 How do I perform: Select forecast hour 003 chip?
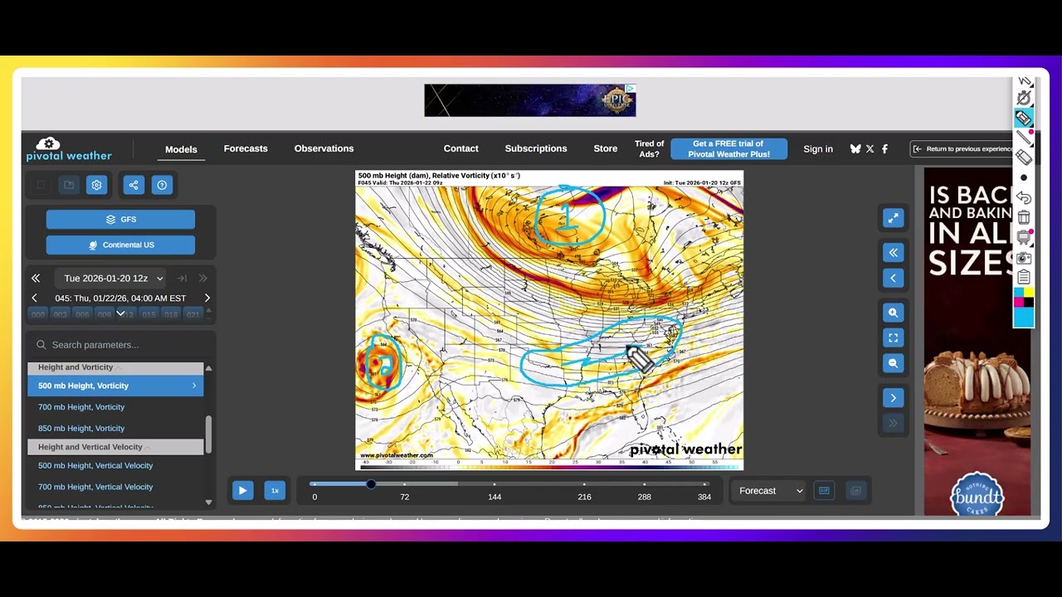point(60,315)
